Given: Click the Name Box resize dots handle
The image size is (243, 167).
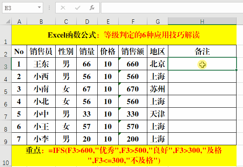Looking at the screenshot, I should coord(49,7).
